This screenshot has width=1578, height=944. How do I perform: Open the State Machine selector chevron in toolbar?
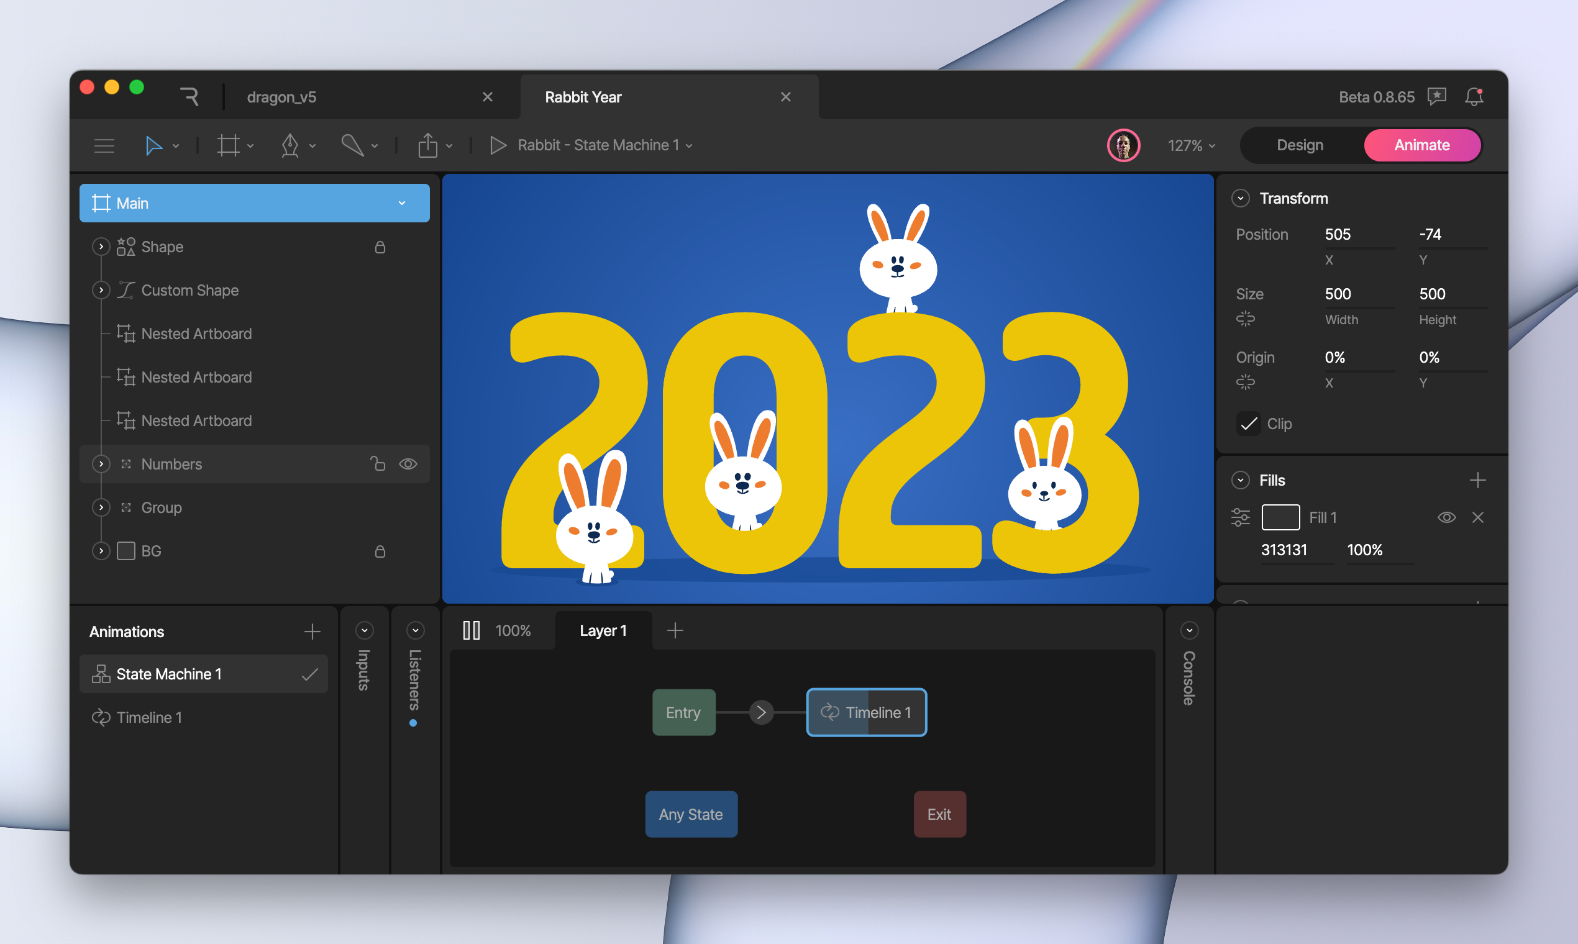click(x=689, y=147)
